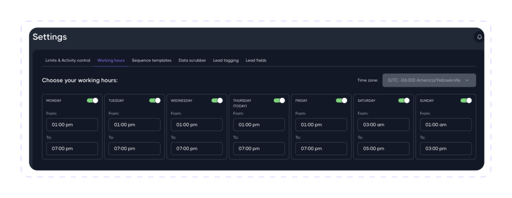Click 'Choose your working hours:' heading
This screenshot has width=512, height=198.
(x=80, y=80)
